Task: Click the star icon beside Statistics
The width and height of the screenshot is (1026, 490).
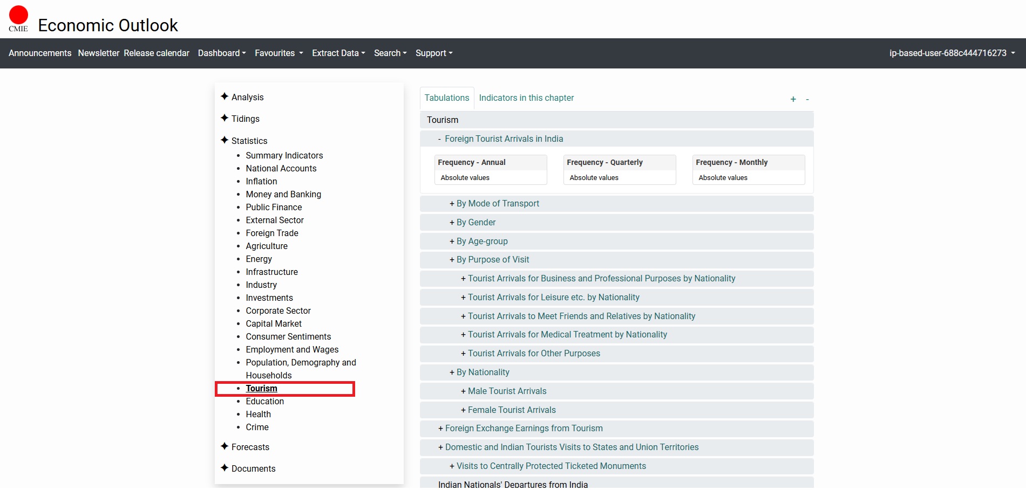Action: pyautogui.click(x=225, y=140)
